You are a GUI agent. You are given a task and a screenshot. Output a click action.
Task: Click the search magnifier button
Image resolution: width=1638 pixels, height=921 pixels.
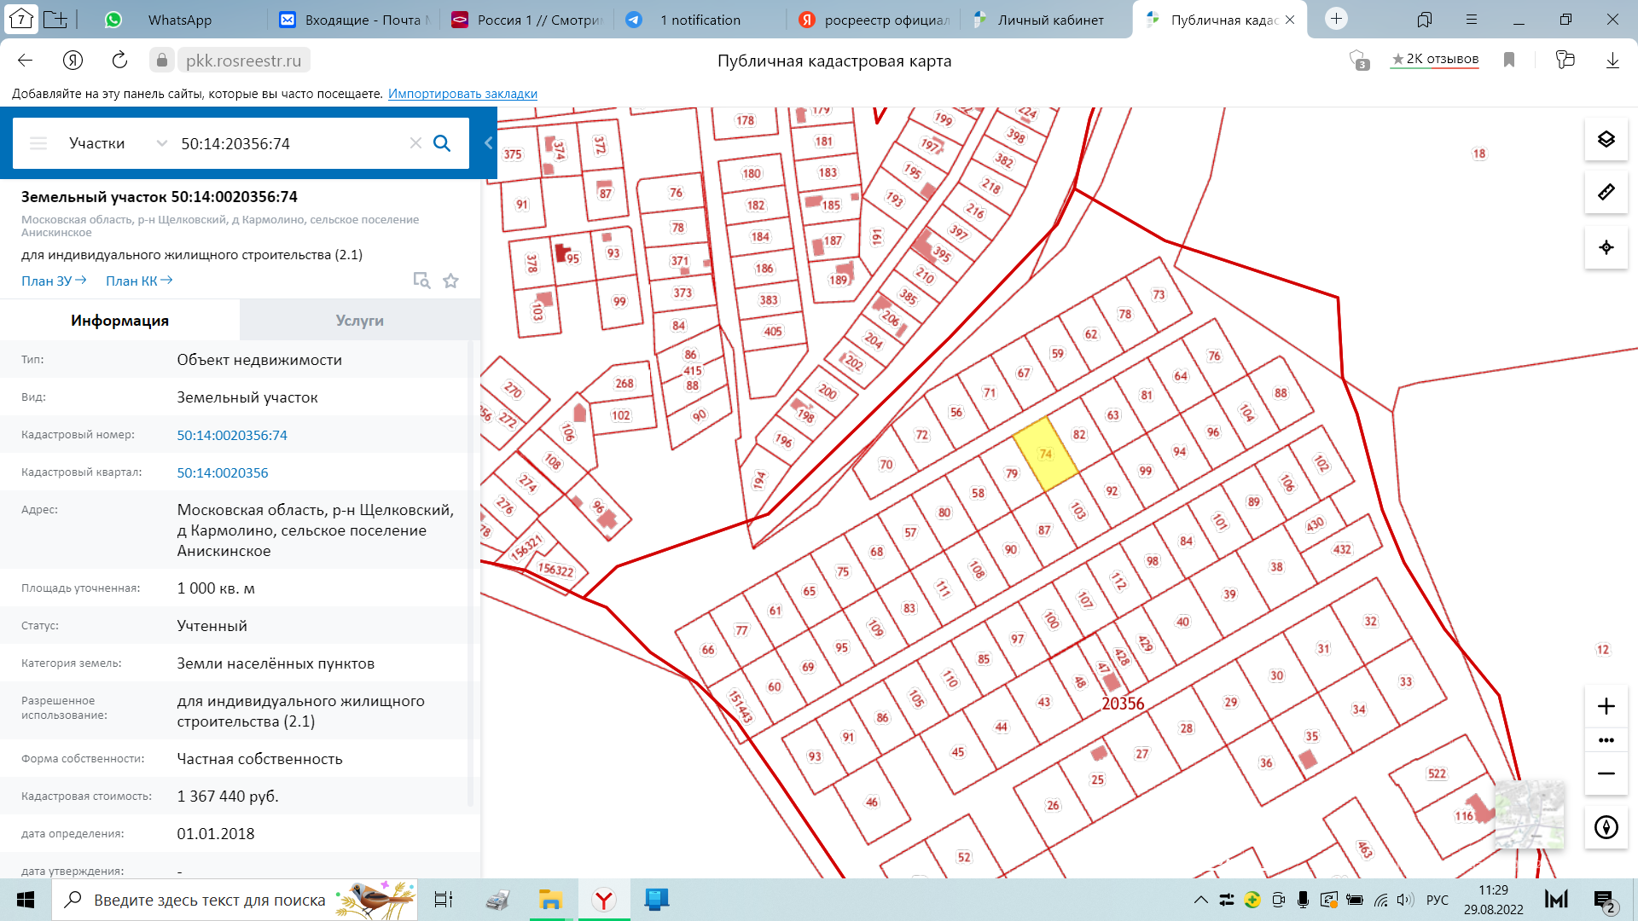[442, 143]
